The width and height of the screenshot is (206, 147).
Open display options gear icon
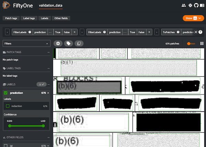click(x=58, y=44)
